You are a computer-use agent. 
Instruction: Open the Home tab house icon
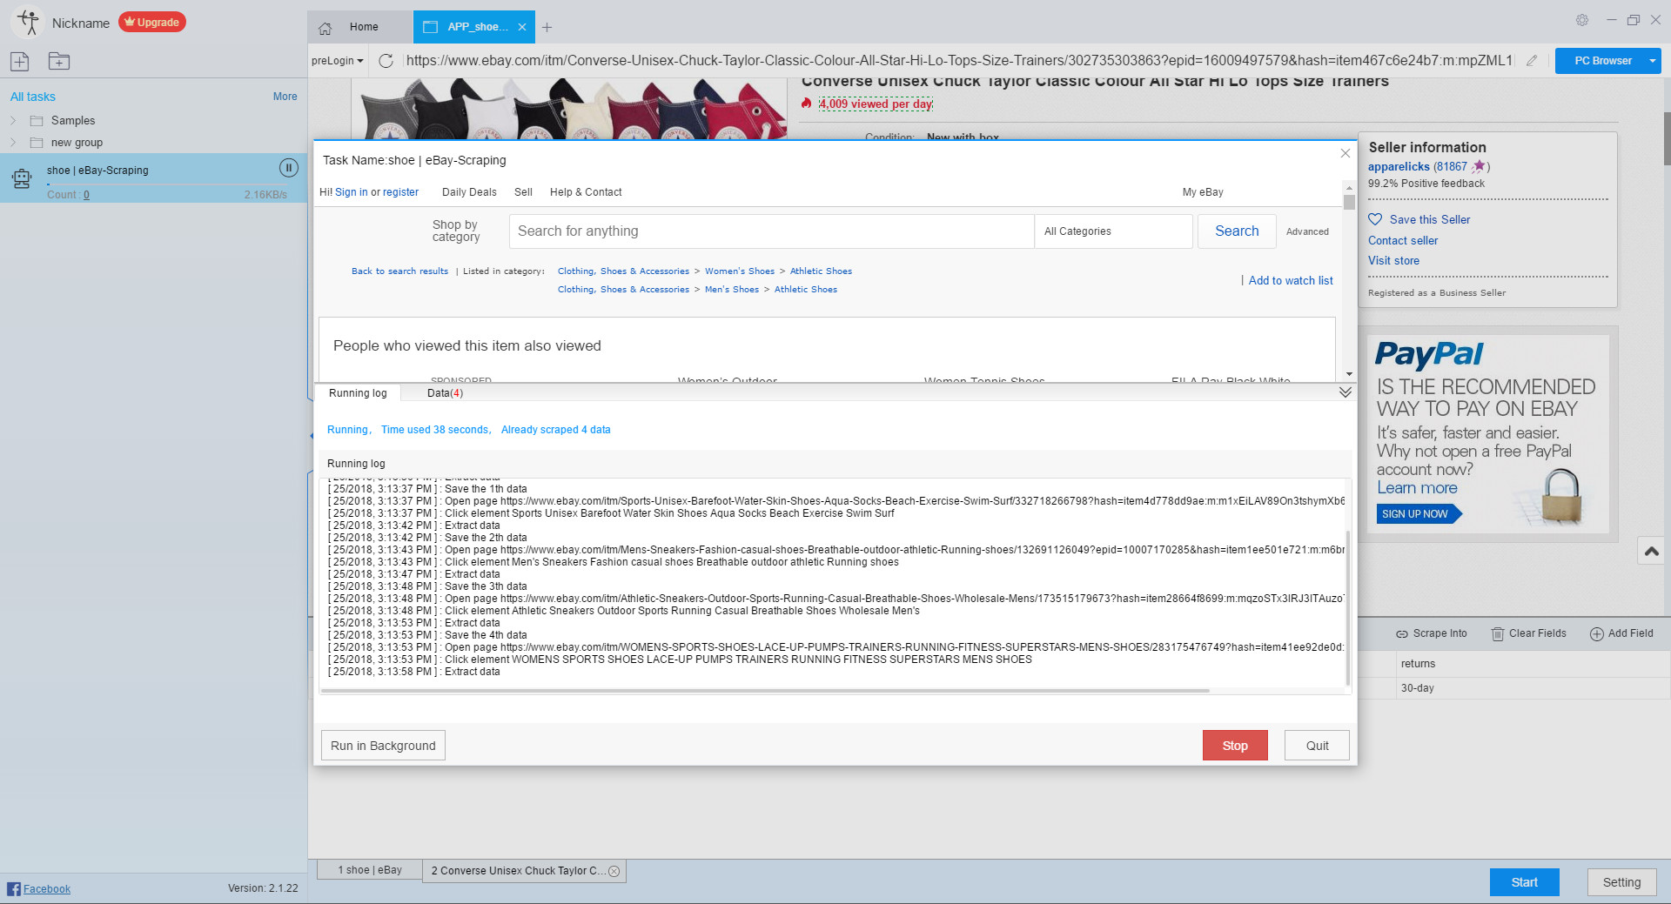click(x=325, y=28)
